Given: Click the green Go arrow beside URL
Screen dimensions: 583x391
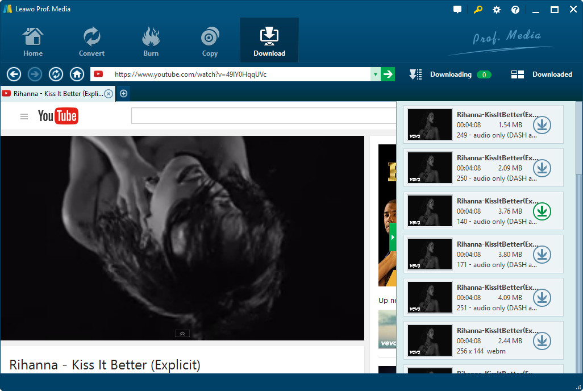Looking at the screenshot, I should pos(388,74).
